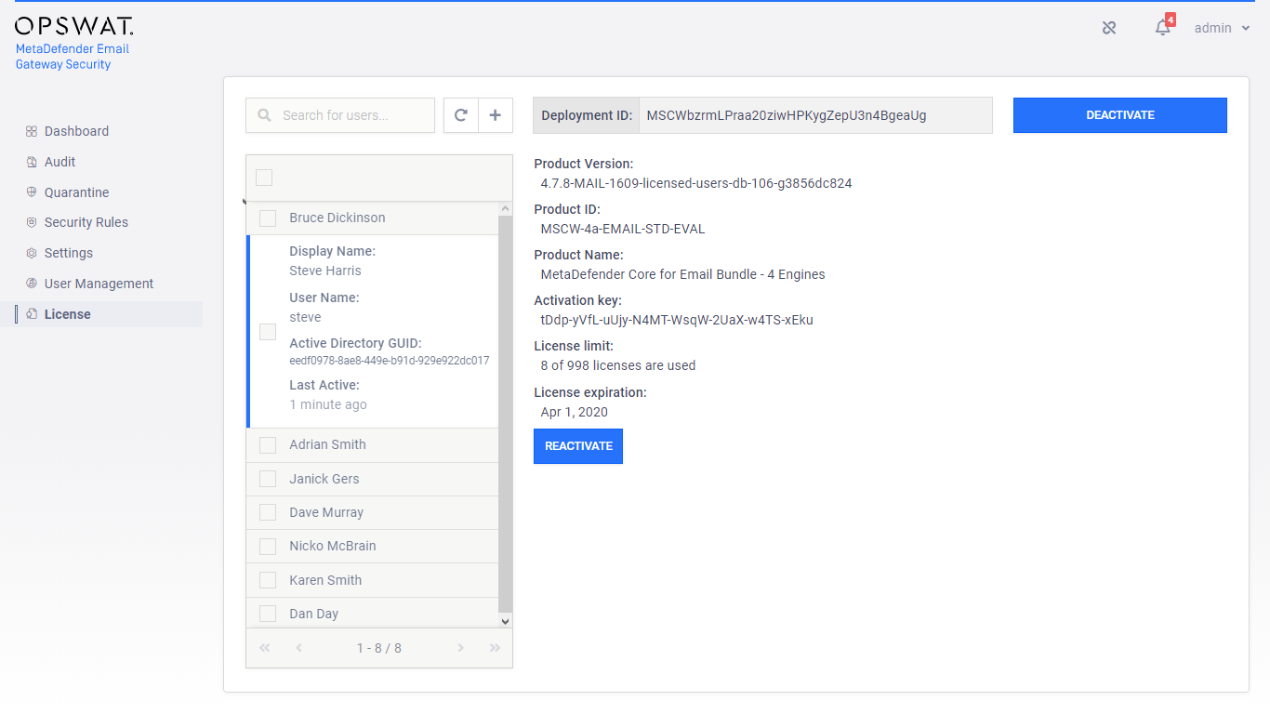This screenshot has height=714, width=1270.
Task: Click the OPSWAT logo
Action: point(74,25)
